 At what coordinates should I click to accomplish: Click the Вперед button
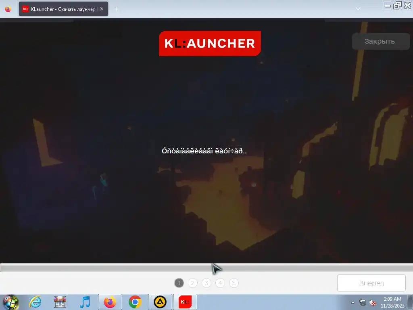[371, 283]
